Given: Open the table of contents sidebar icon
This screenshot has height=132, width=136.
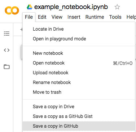Looking at the screenshot, I should [x=6, y=34].
